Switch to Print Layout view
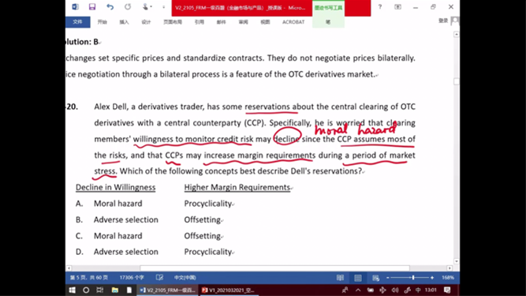Screen dimensions: 526x296 tap(358, 278)
